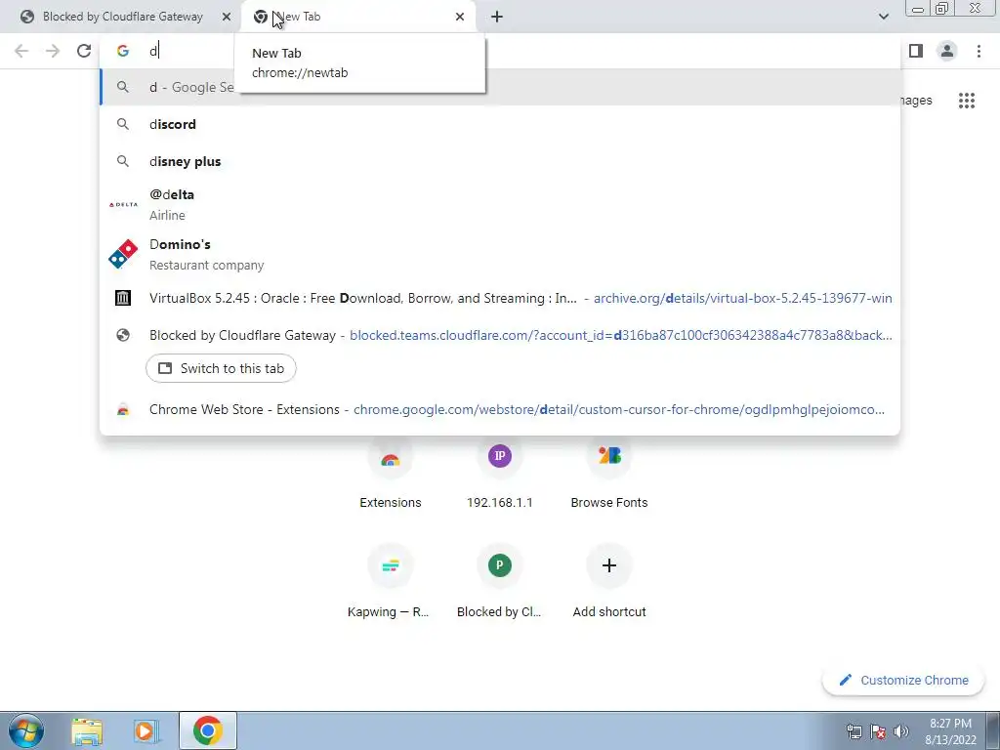The image size is (1000, 750).
Task: Choose the 'd - Google Search' suggestion
Action: coord(500,87)
